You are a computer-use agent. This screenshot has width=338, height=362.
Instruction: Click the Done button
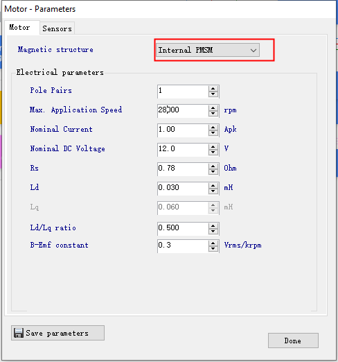coord(293,341)
